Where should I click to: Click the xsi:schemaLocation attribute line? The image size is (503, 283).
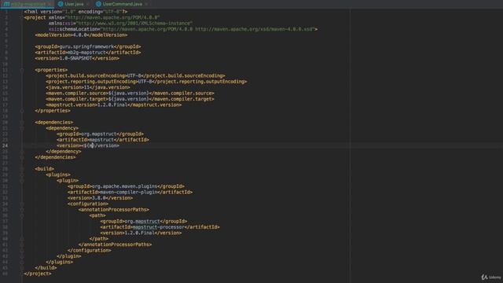[183, 29]
